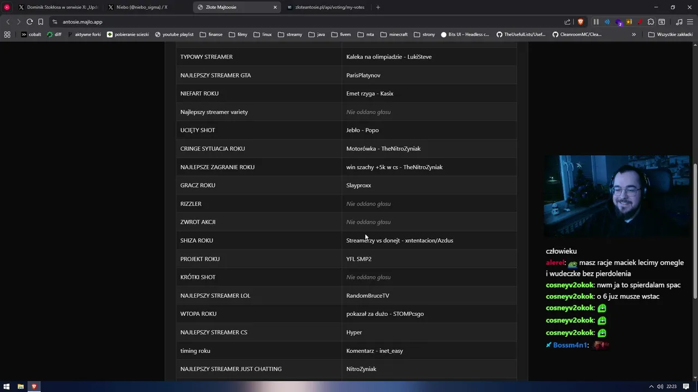Click the streamer webcam overlay
Viewport: 698px width, 392px height.
616,196
